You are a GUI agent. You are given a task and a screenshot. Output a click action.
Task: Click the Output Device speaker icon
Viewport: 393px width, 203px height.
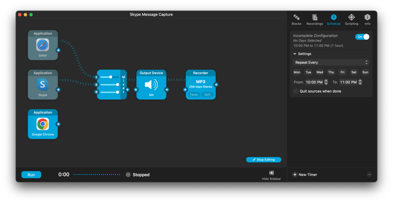pyautogui.click(x=151, y=85)
